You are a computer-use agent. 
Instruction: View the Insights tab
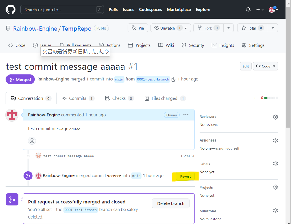(223, 45)
